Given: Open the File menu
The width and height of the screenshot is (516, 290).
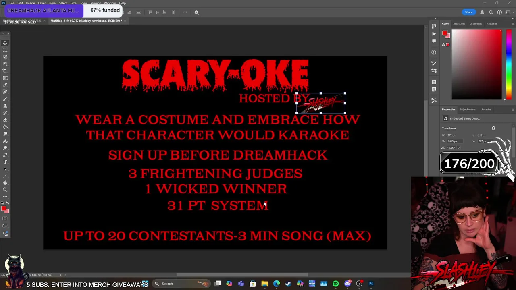Looking at the screenshot, I should pyautogui.click(x=12, y=3).
